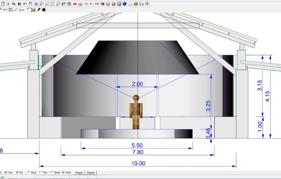This screenshot has height=179, width=281.
Task: Click the construction plane grid icon
Action: coord(80,4)
